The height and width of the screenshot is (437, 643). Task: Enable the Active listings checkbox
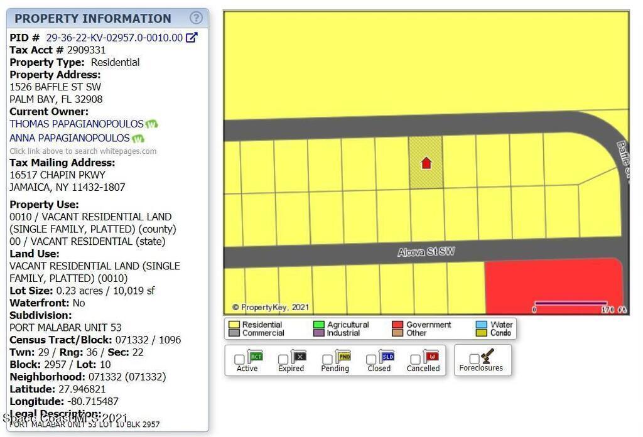pyautogui.click(x=239, y=360)
